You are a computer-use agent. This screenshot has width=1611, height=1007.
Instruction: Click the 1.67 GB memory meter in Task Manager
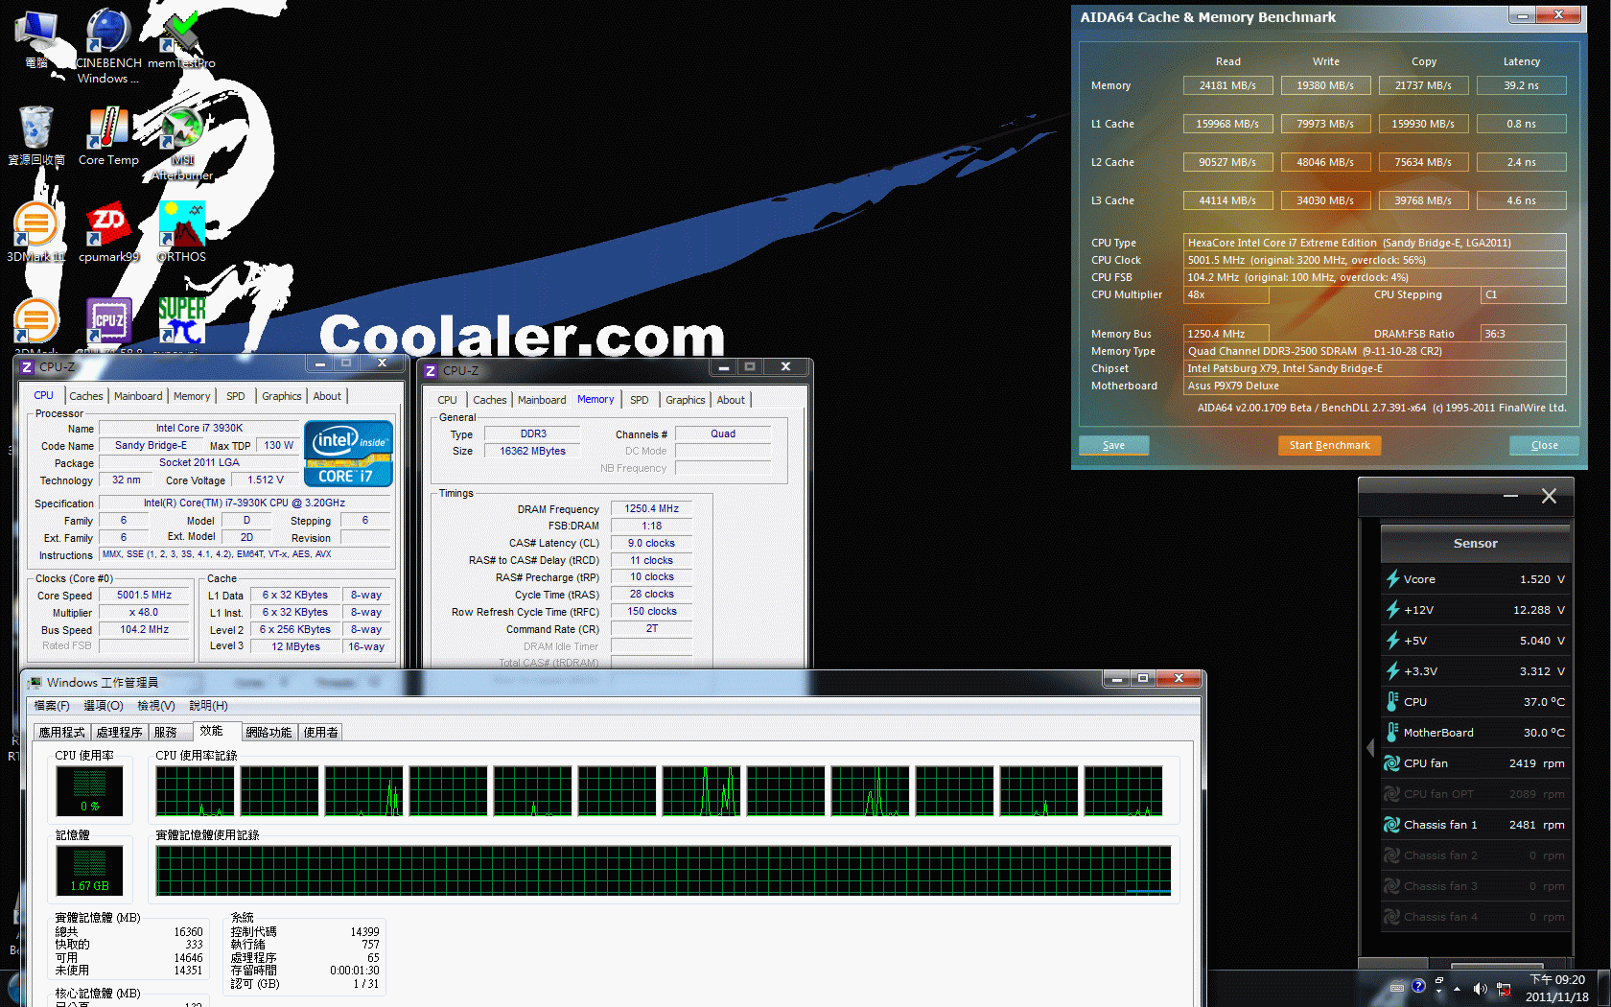click(90, 870)
